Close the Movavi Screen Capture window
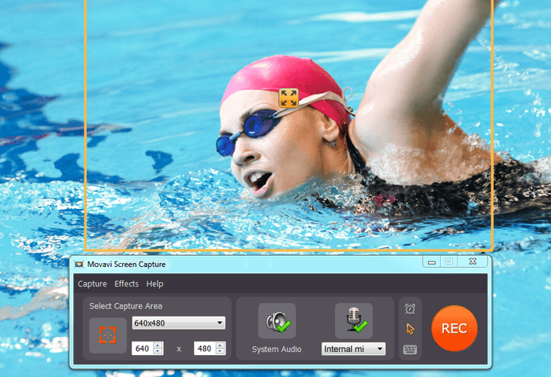The width and height of the screenshot is (551, 377). pos(473,262)
